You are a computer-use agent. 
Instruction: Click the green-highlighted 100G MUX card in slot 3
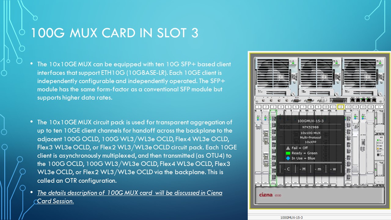(x=273, y=148)
